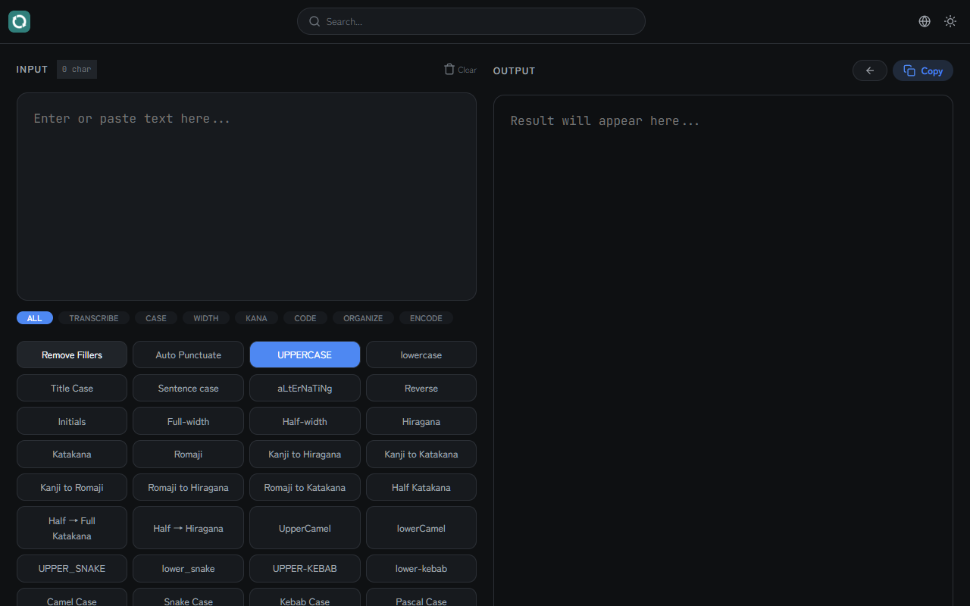This screenshot has height=606, width=970.
Task: Convert to lower-kebab
Action: [x=421, y=568]
